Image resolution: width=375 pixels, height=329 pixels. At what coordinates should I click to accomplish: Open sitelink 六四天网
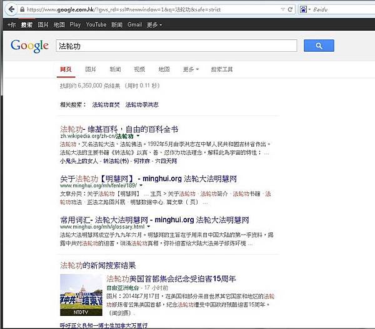coord(166,161)
